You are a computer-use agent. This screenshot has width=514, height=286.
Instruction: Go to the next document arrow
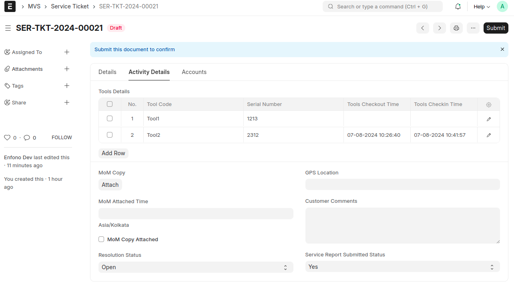click(x=439, y=28)
